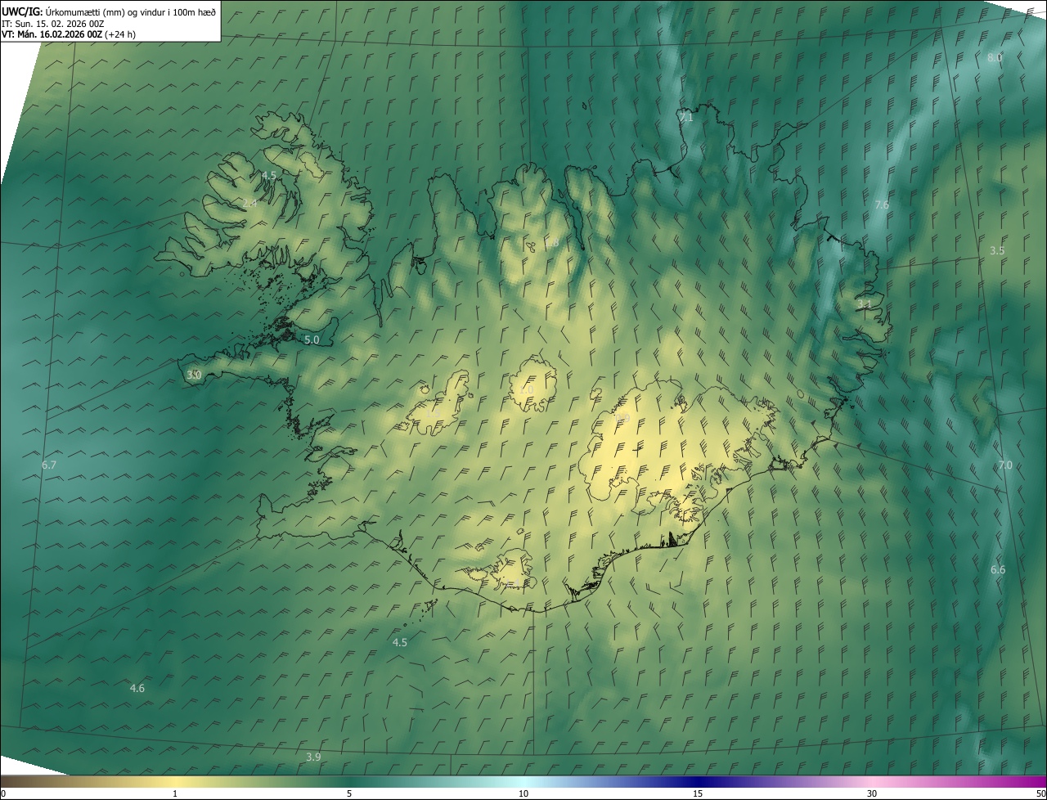Click the 2.4 value in the Westfjords
This screenshot has width=1047, height=800.
[249, 203]
